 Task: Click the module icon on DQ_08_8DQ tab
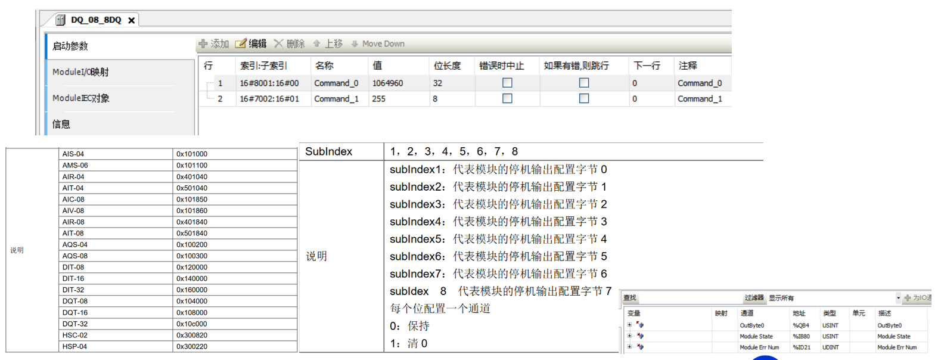click(60, 20)
